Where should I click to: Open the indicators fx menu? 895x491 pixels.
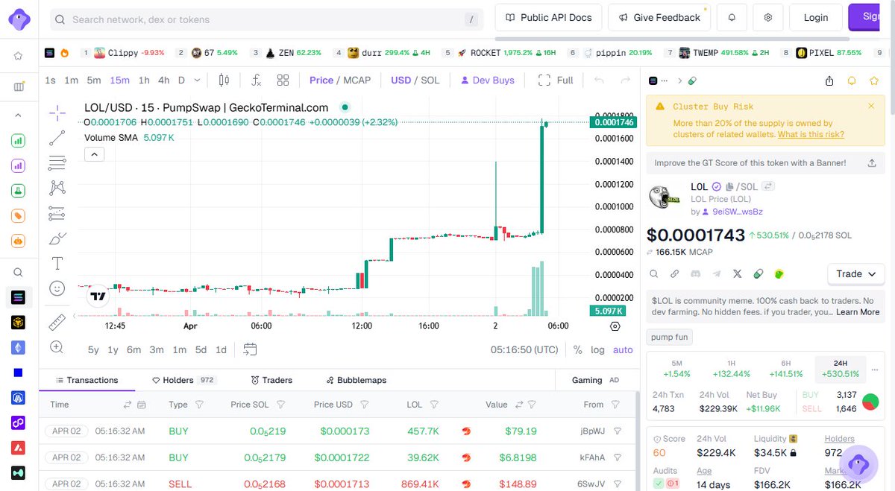(256, 80)
